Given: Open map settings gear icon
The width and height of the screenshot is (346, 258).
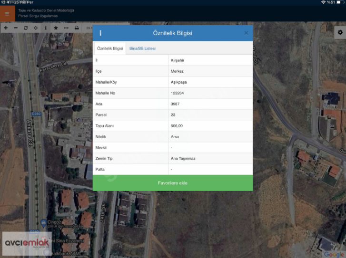Looking at the screenshot, I should tap(340, 32).
